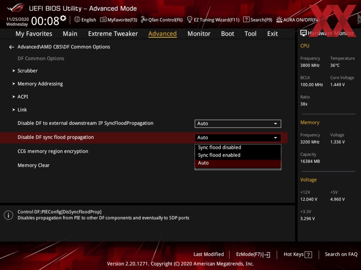This screenshot has height=270, width=361.
Task: Click memory capacity 16384 MB
Action: click(310, 161)
